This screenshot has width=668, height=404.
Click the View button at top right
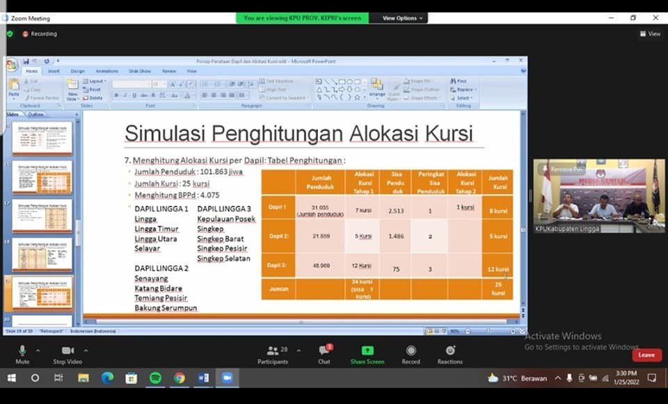pyautogui.click(x=650, y=33)
